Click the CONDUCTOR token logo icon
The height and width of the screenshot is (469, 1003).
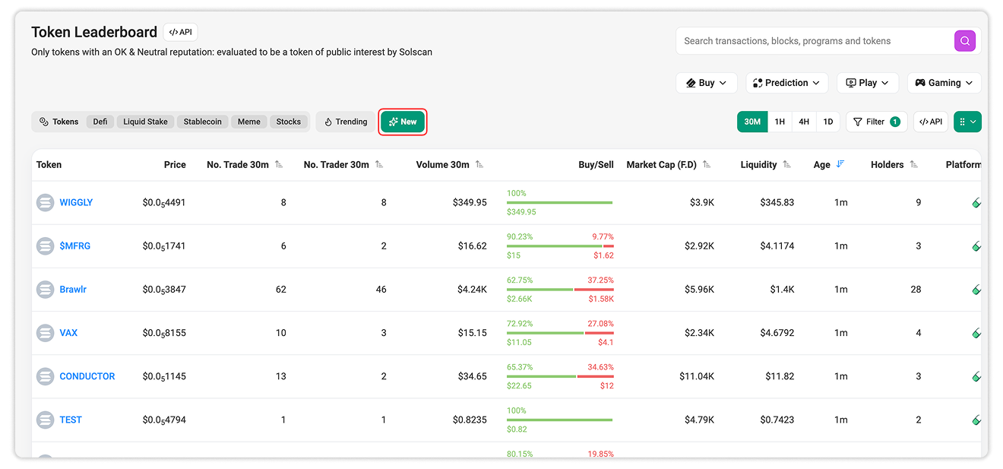46,376
